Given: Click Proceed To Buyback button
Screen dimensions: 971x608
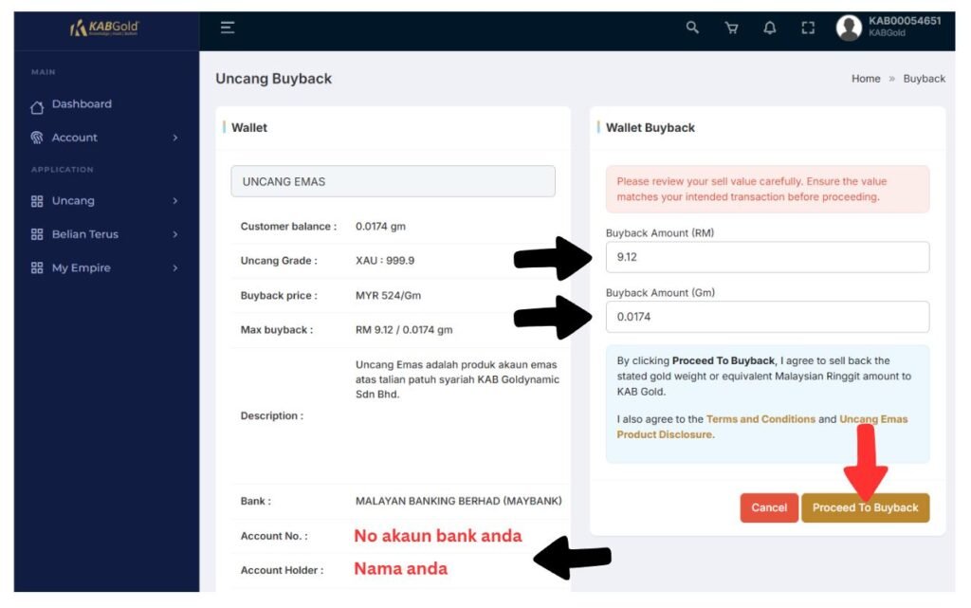Looking at the screenshot, I should 865,507.
